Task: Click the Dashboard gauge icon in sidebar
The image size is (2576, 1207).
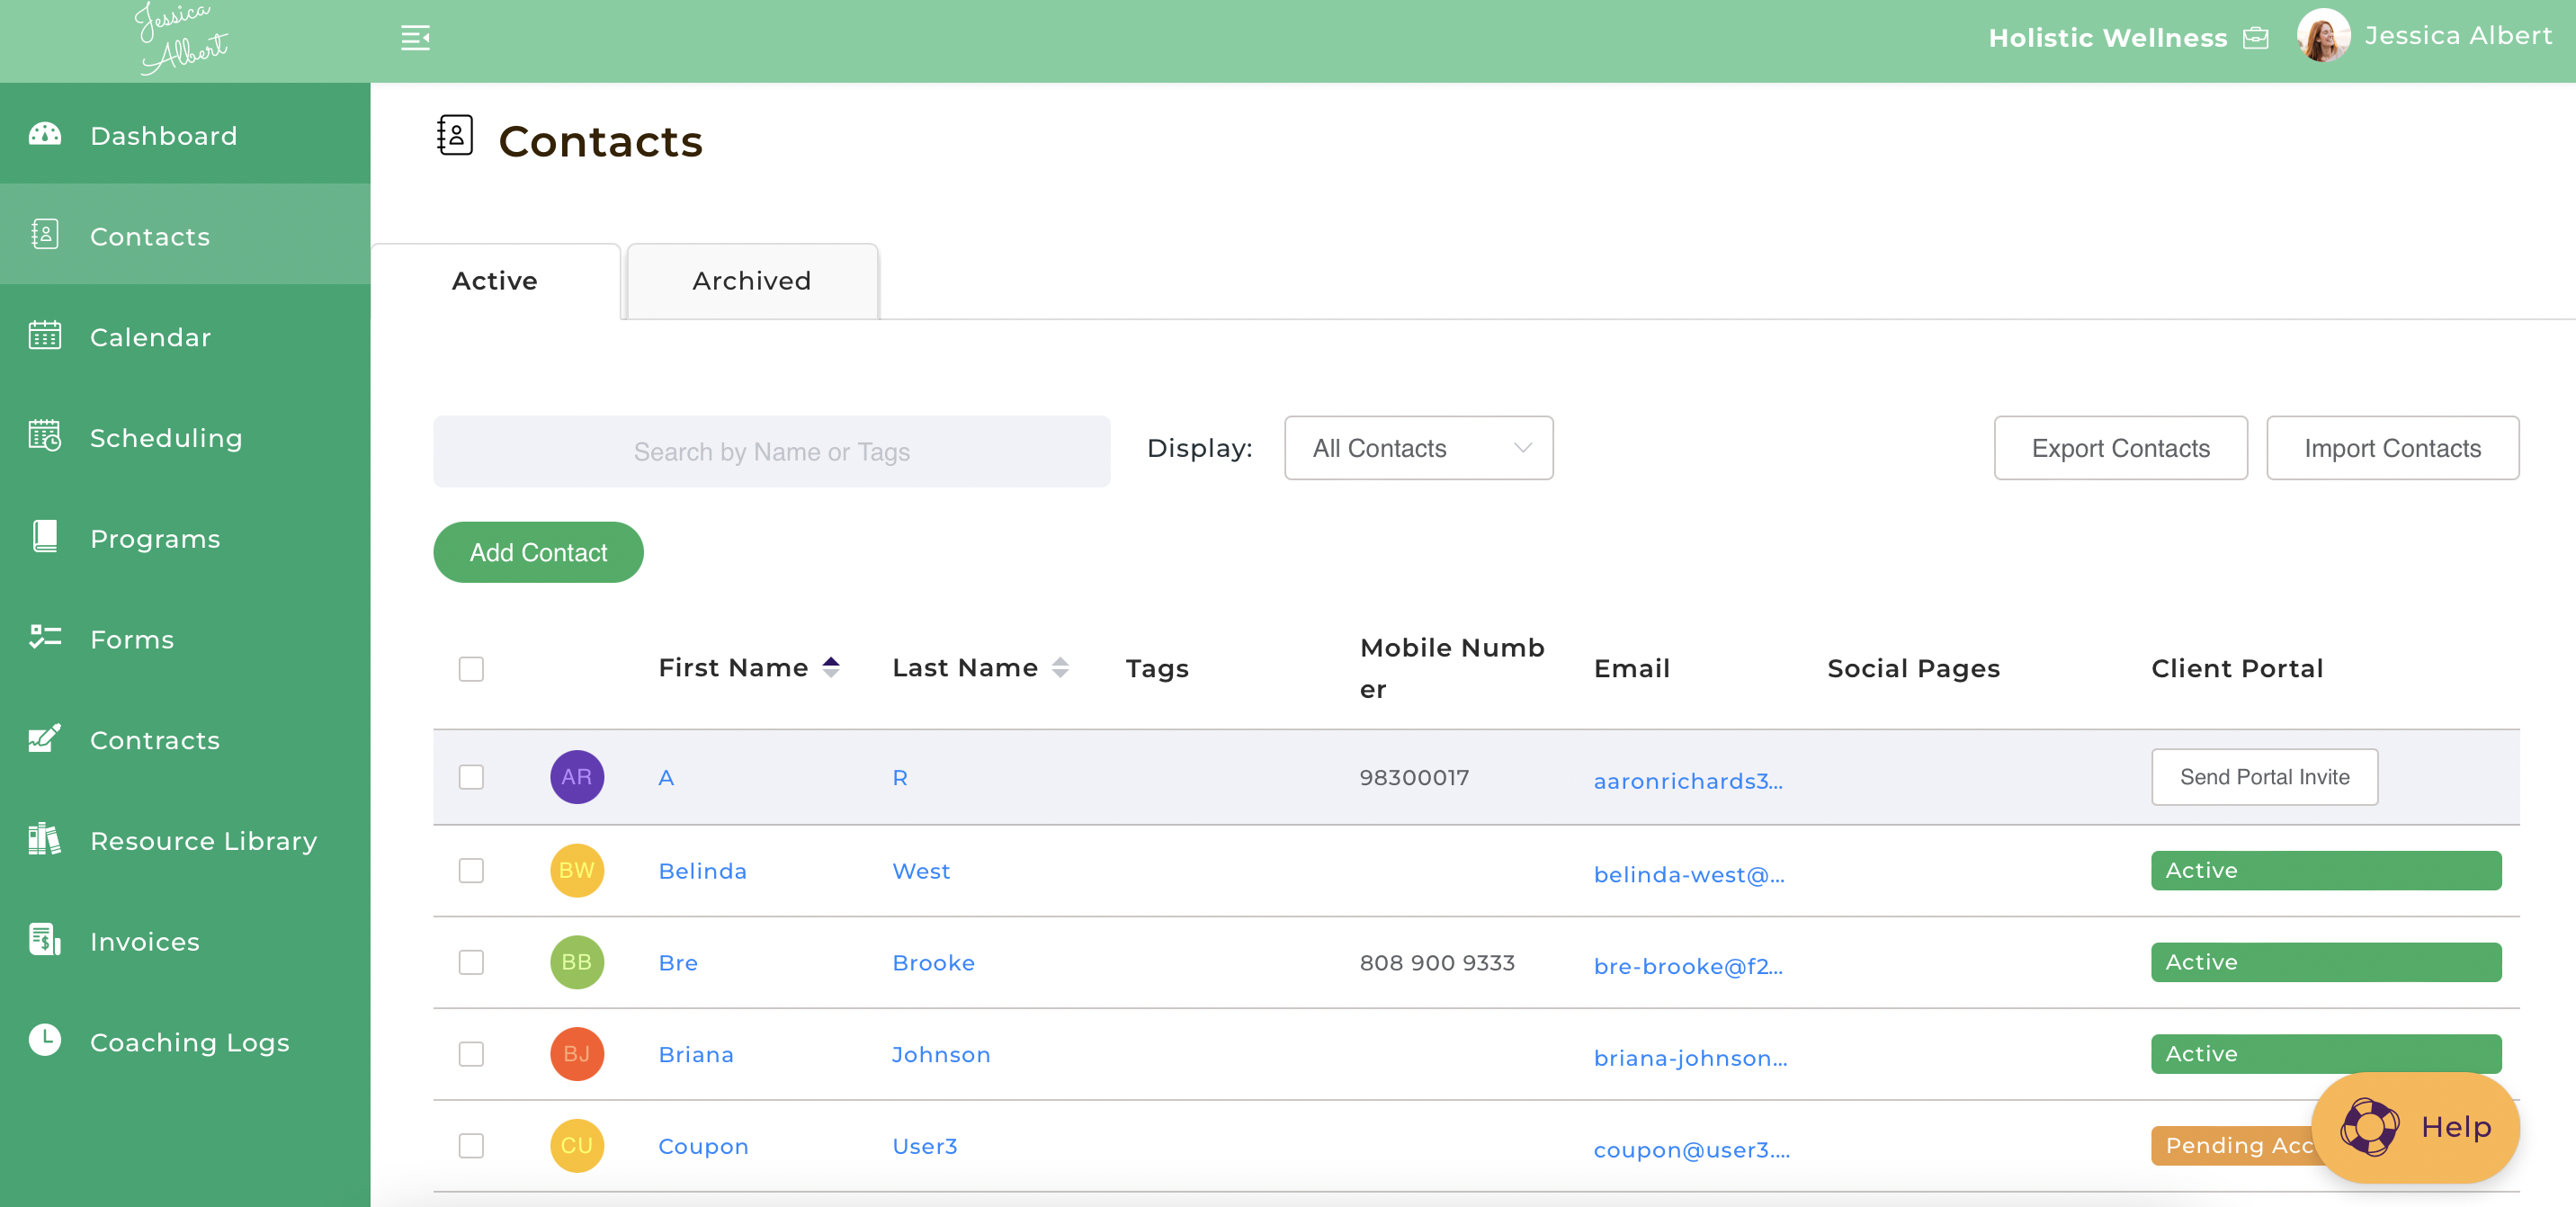Action: [45, 134]
